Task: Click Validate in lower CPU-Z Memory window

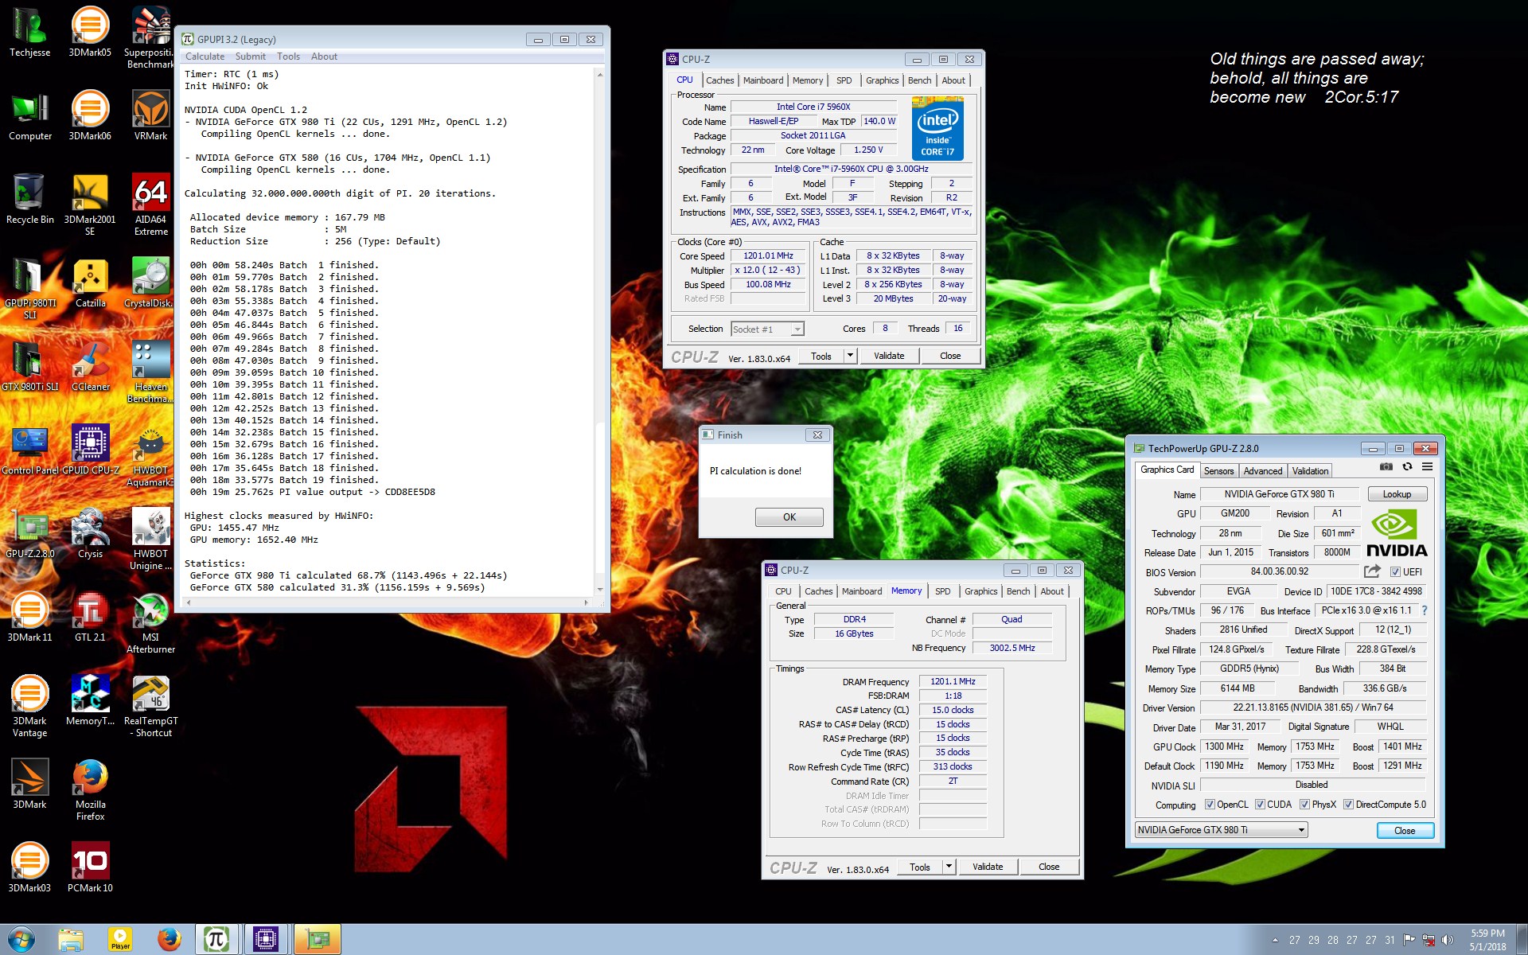Action: point(988,867)
